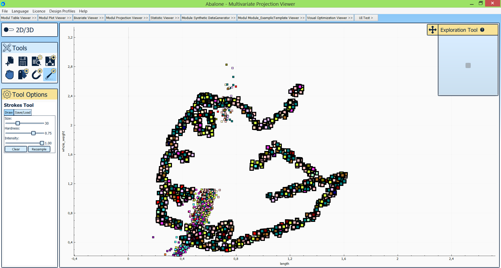Screen dimensions: 501x268
Task: Expand the Modul Table Viewer dropdown
Action: coord(19,18)
